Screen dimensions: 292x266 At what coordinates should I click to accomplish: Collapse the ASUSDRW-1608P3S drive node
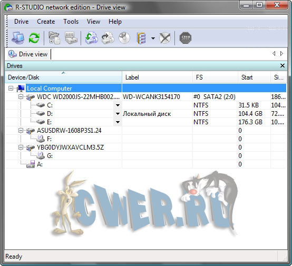(21, 131)
